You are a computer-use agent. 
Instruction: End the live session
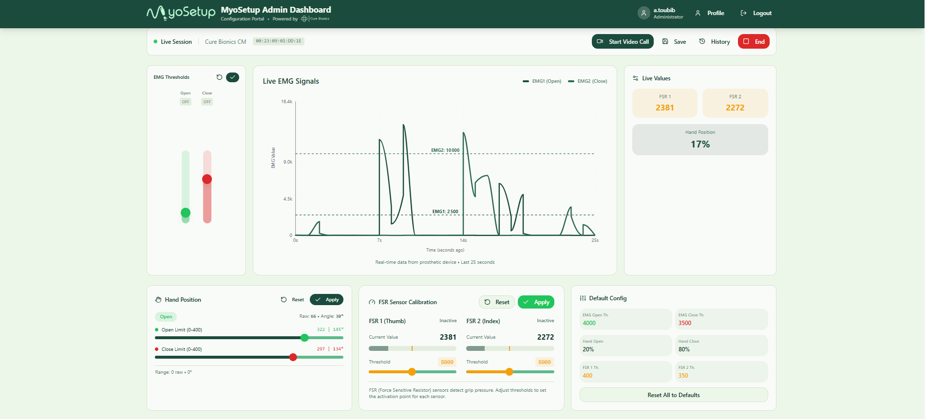point(754,41)
